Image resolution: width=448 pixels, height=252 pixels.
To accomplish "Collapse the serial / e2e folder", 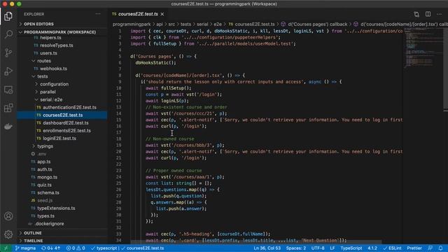I will click(x=62, y=99).
